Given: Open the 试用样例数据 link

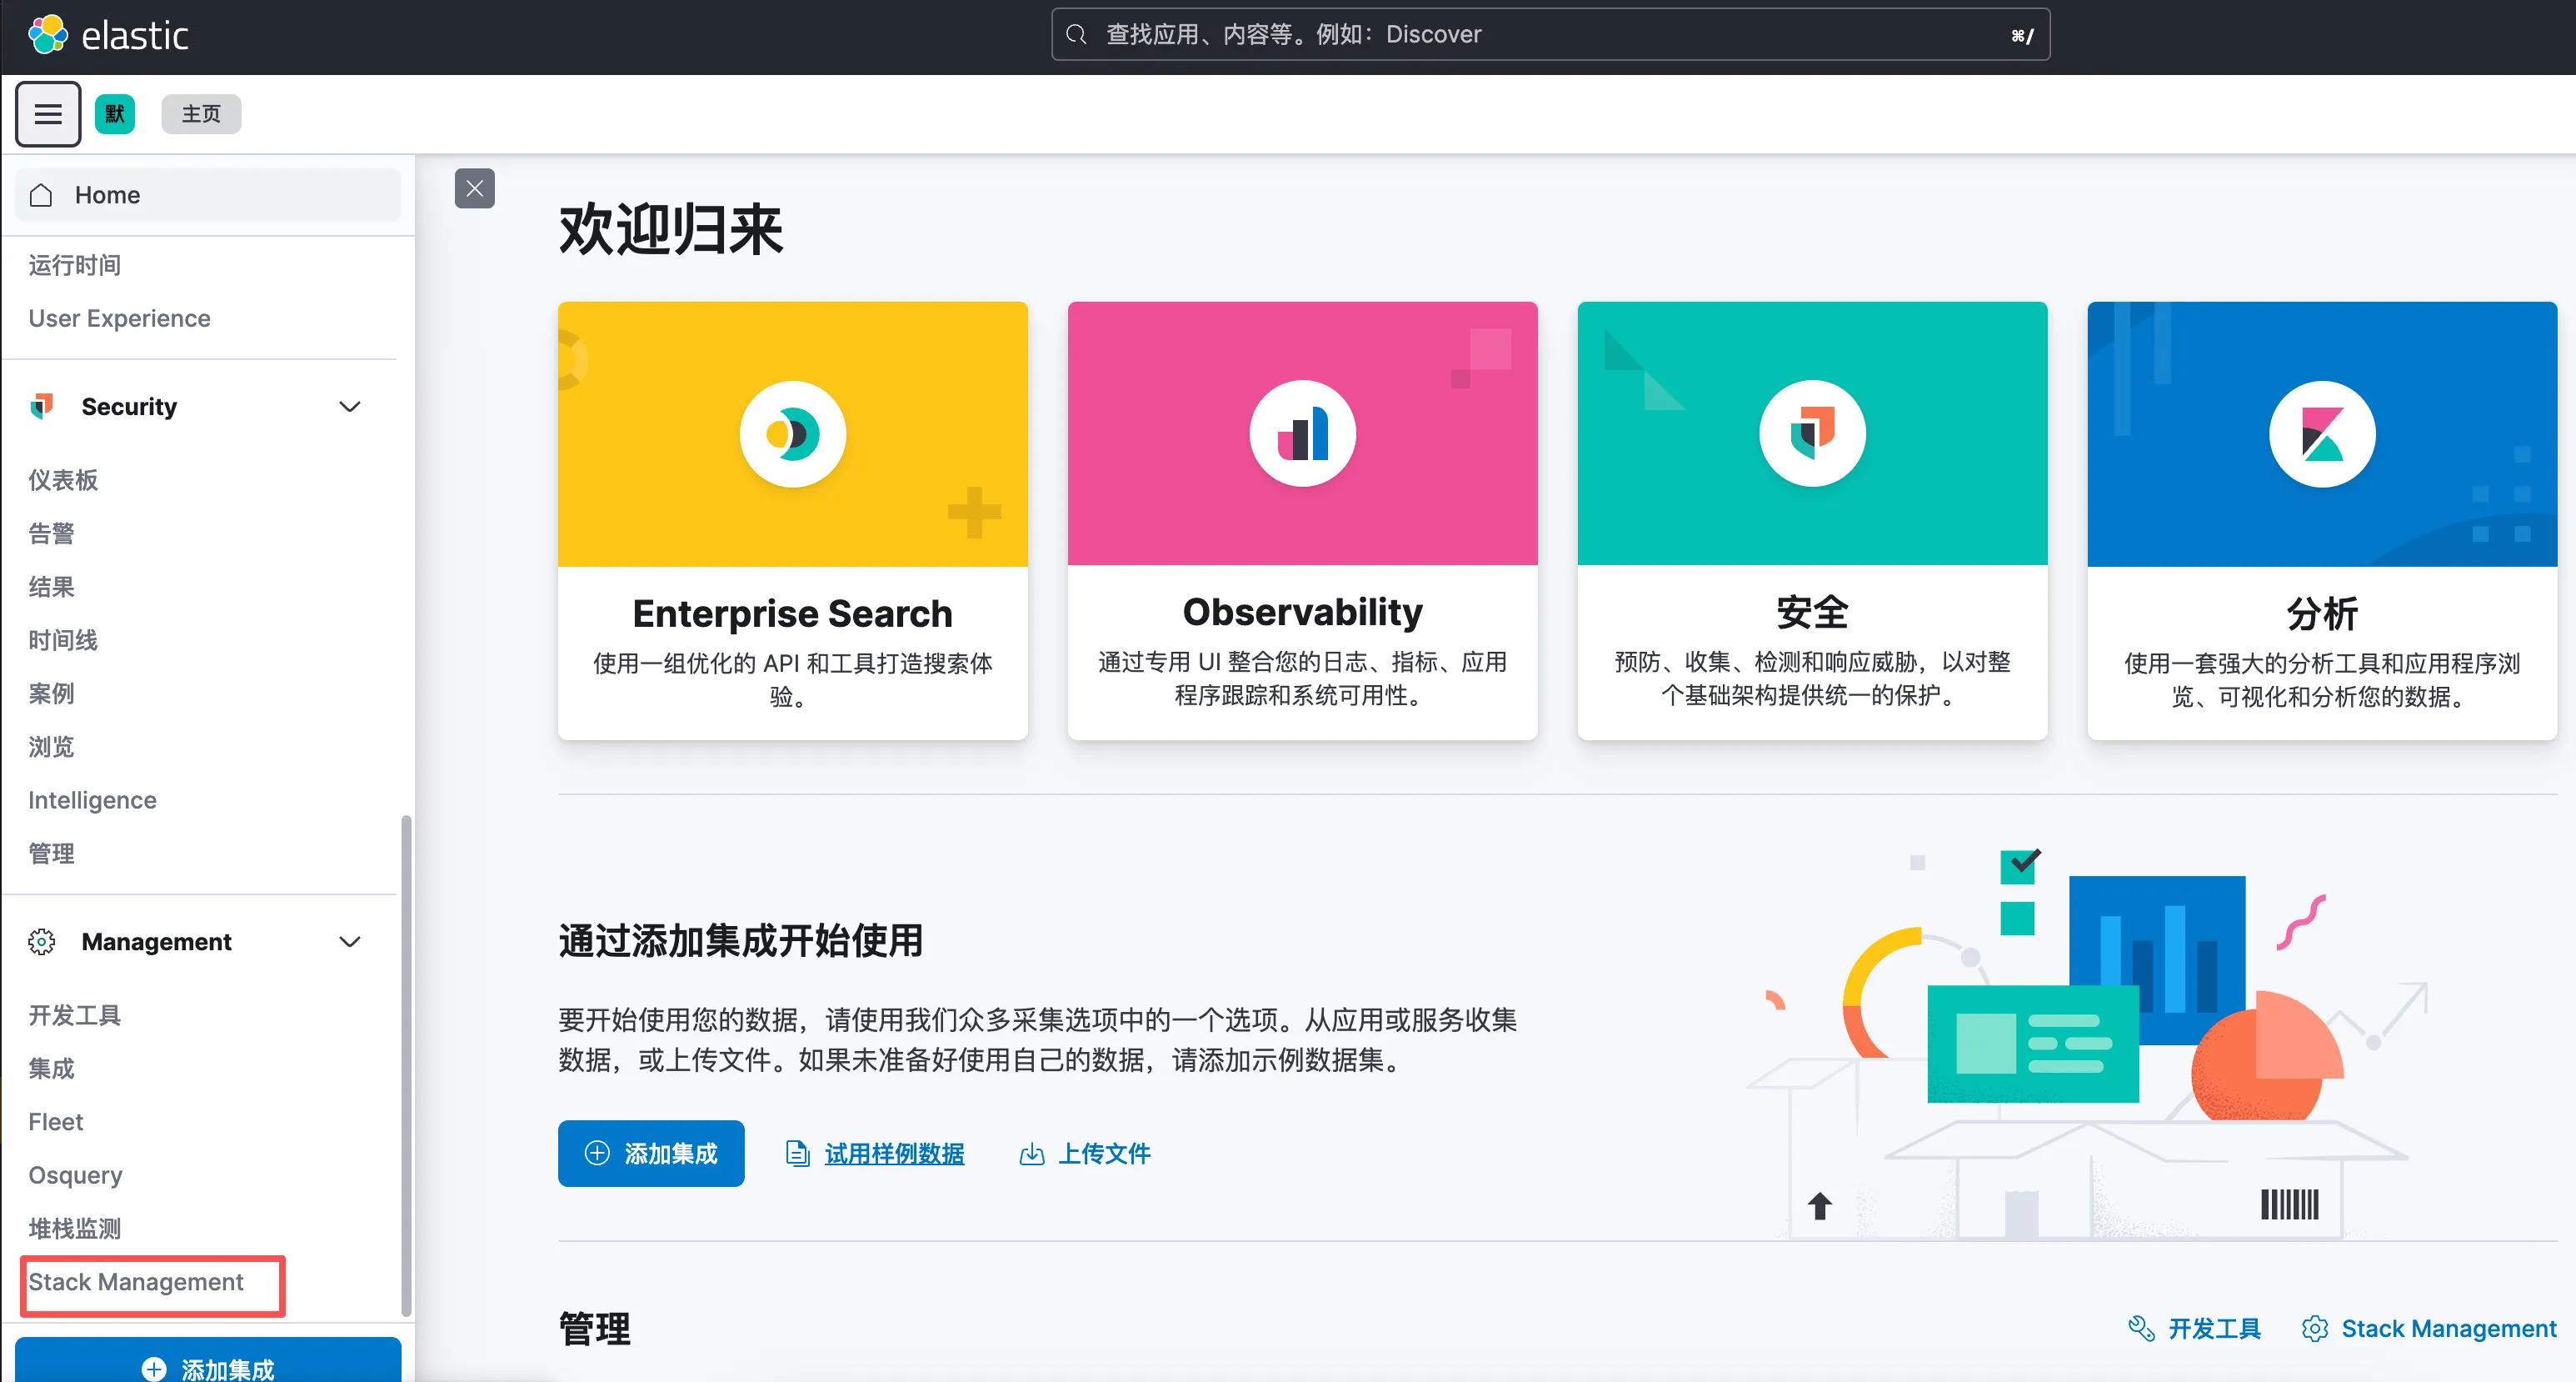Looking at the screenshot, I should point(893,1153).
